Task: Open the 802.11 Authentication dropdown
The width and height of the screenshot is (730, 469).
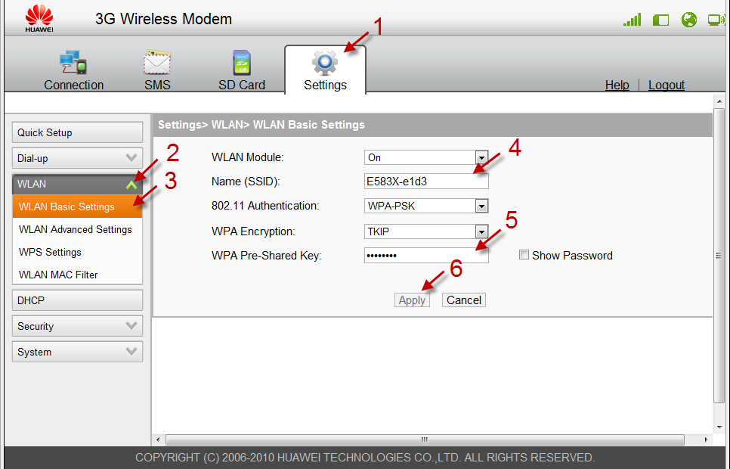Action: click(426, 206)
